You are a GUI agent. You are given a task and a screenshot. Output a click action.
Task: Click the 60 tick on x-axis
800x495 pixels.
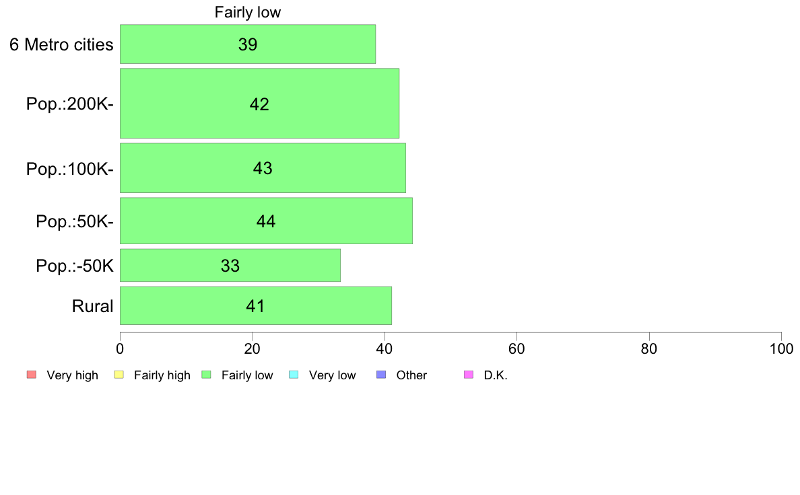[516, 348]
